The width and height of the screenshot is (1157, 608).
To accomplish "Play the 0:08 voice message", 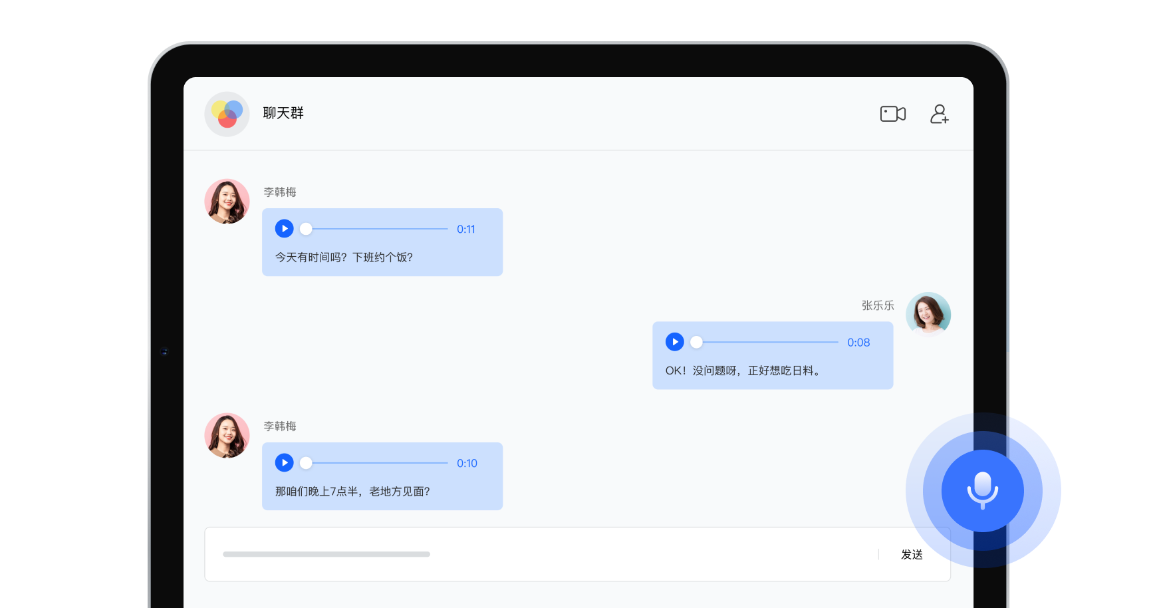I will click(x=675, y=342).
